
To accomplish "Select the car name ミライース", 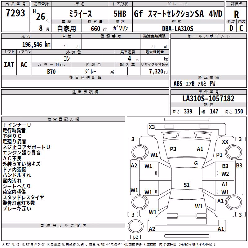I will pyautogui.click(x=80, y=14).
